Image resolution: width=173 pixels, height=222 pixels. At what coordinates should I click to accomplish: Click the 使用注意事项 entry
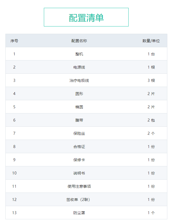point(79,186)
